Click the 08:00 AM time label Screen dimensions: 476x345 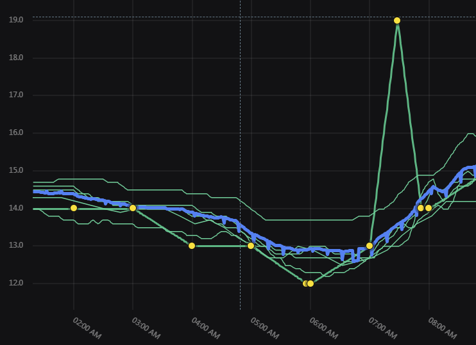click(x=442, y=328)
